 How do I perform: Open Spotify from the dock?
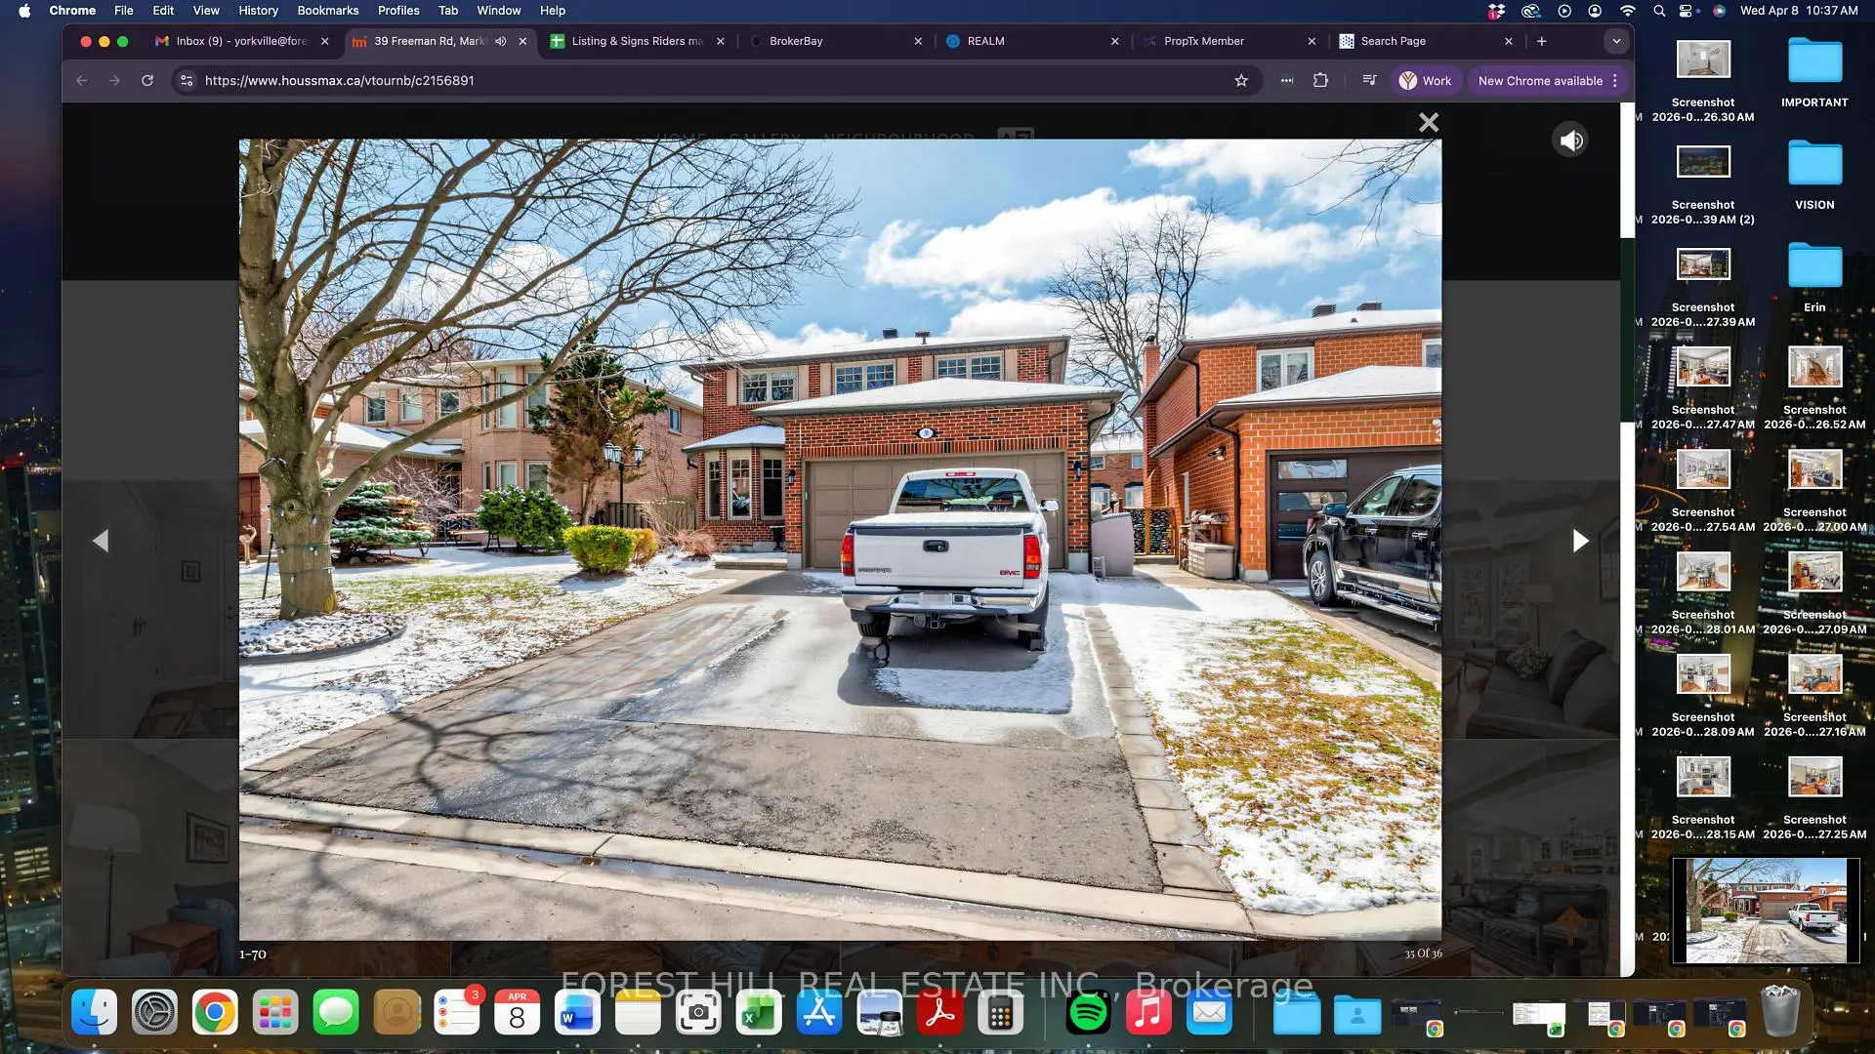pos(1088,1013)
